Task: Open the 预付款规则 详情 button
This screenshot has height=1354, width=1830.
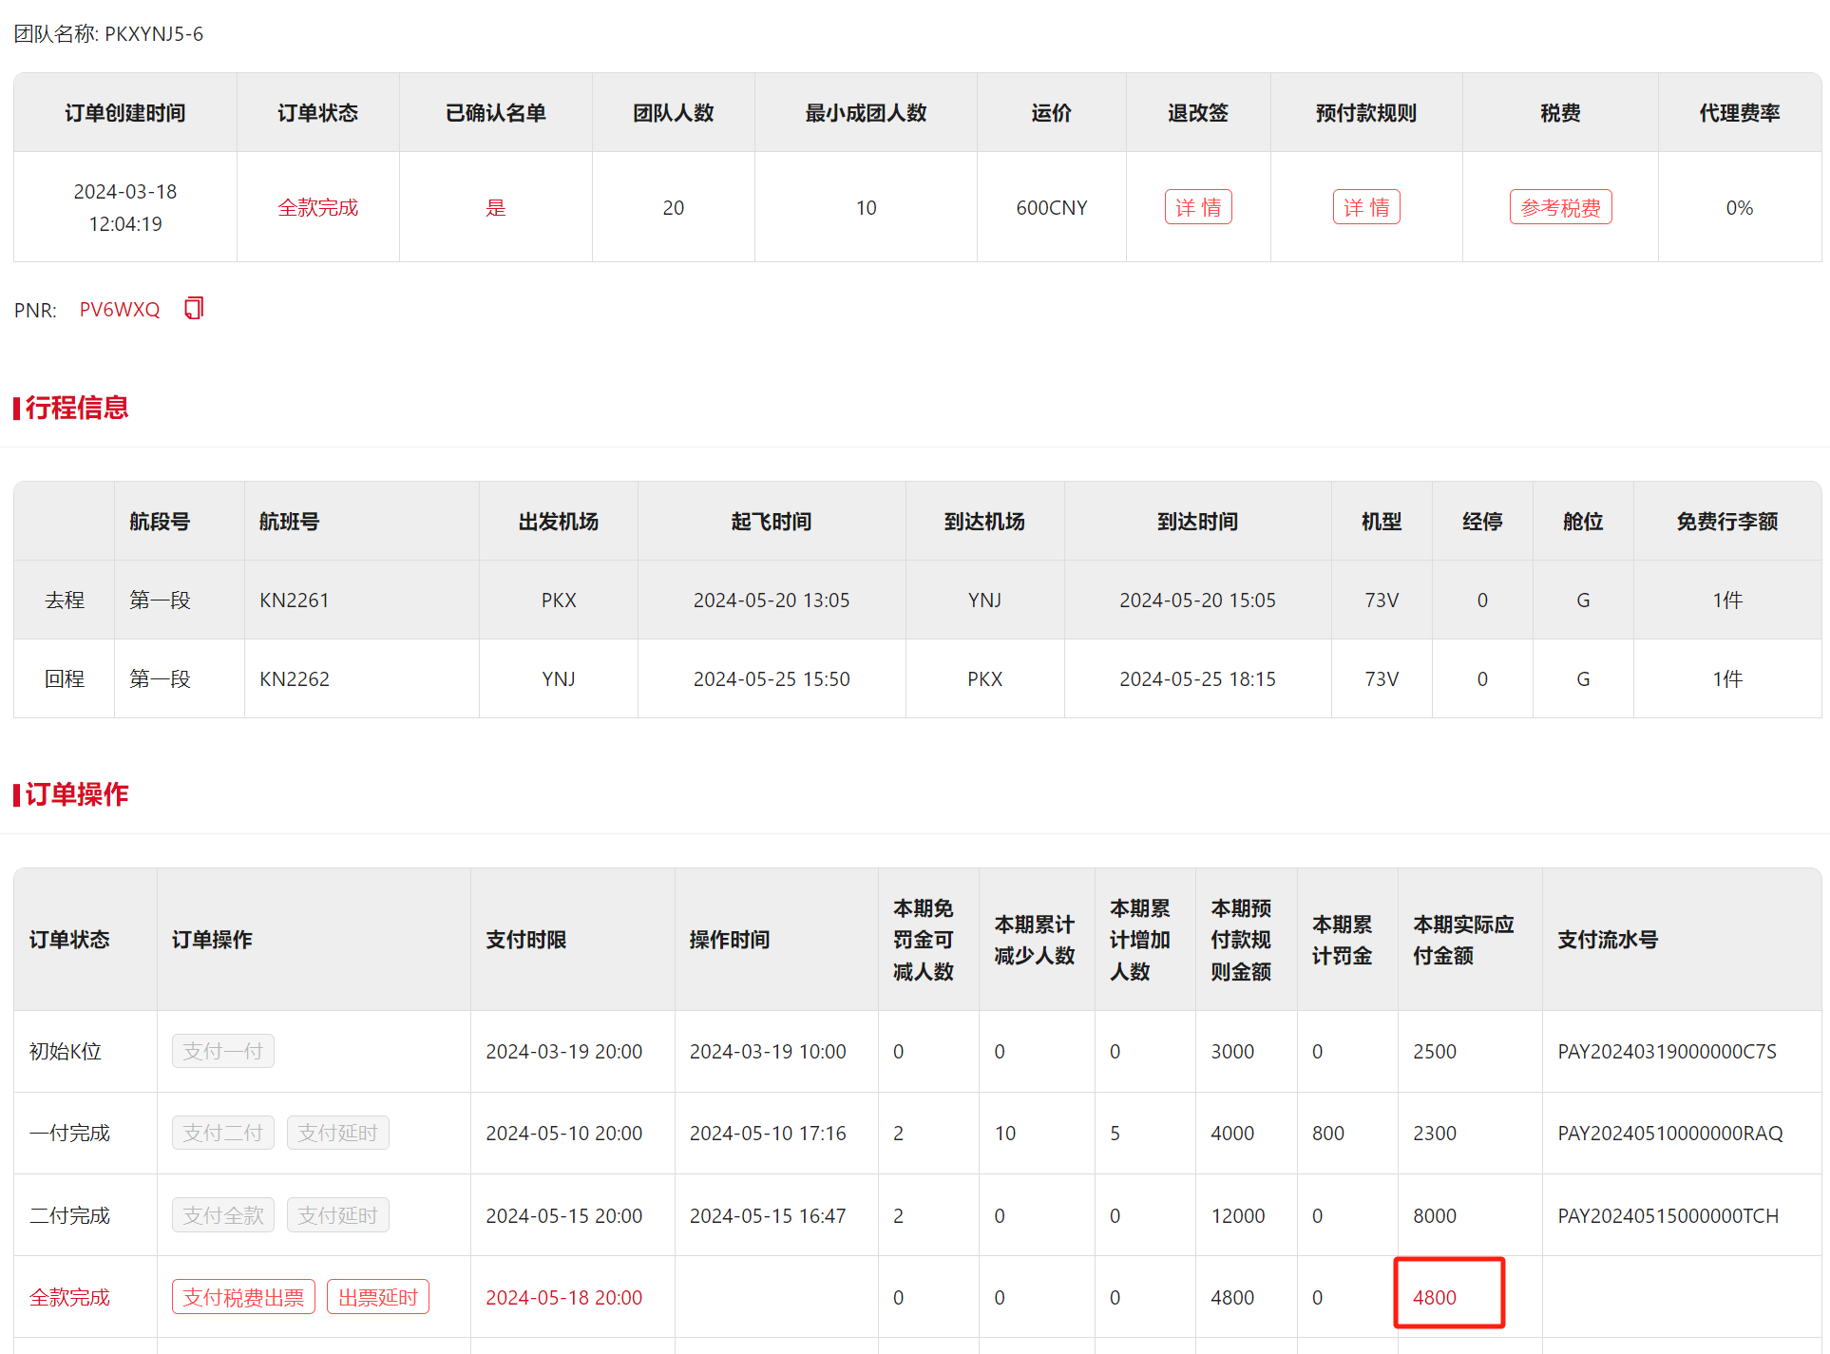Action: (x=1365, y=207)
